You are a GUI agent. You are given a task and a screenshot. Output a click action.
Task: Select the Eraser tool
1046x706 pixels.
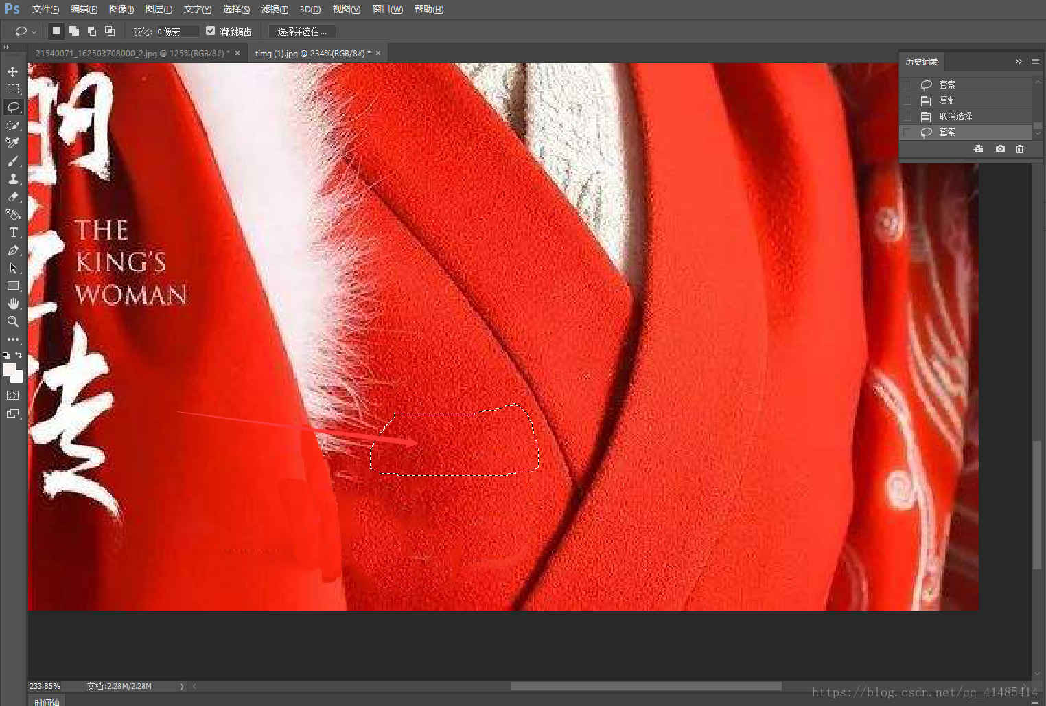click(13, 196)
